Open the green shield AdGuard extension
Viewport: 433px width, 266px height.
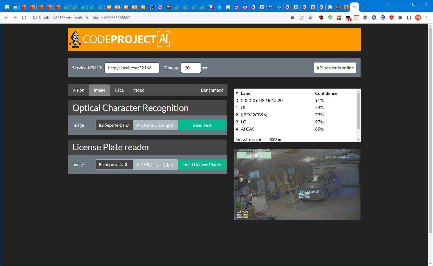point(330,18)
